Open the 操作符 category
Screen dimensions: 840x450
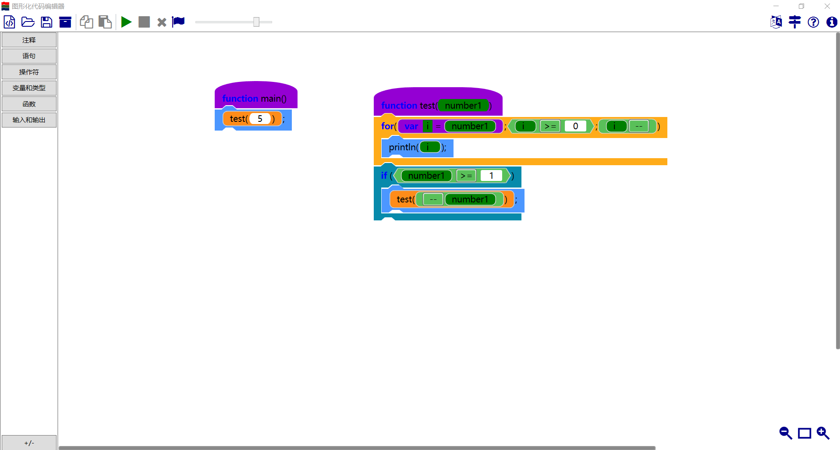pos(29,72)
